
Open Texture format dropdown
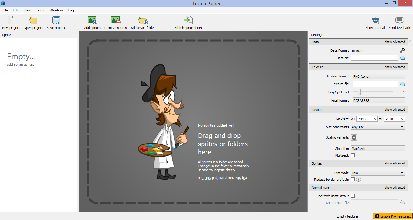379,76
